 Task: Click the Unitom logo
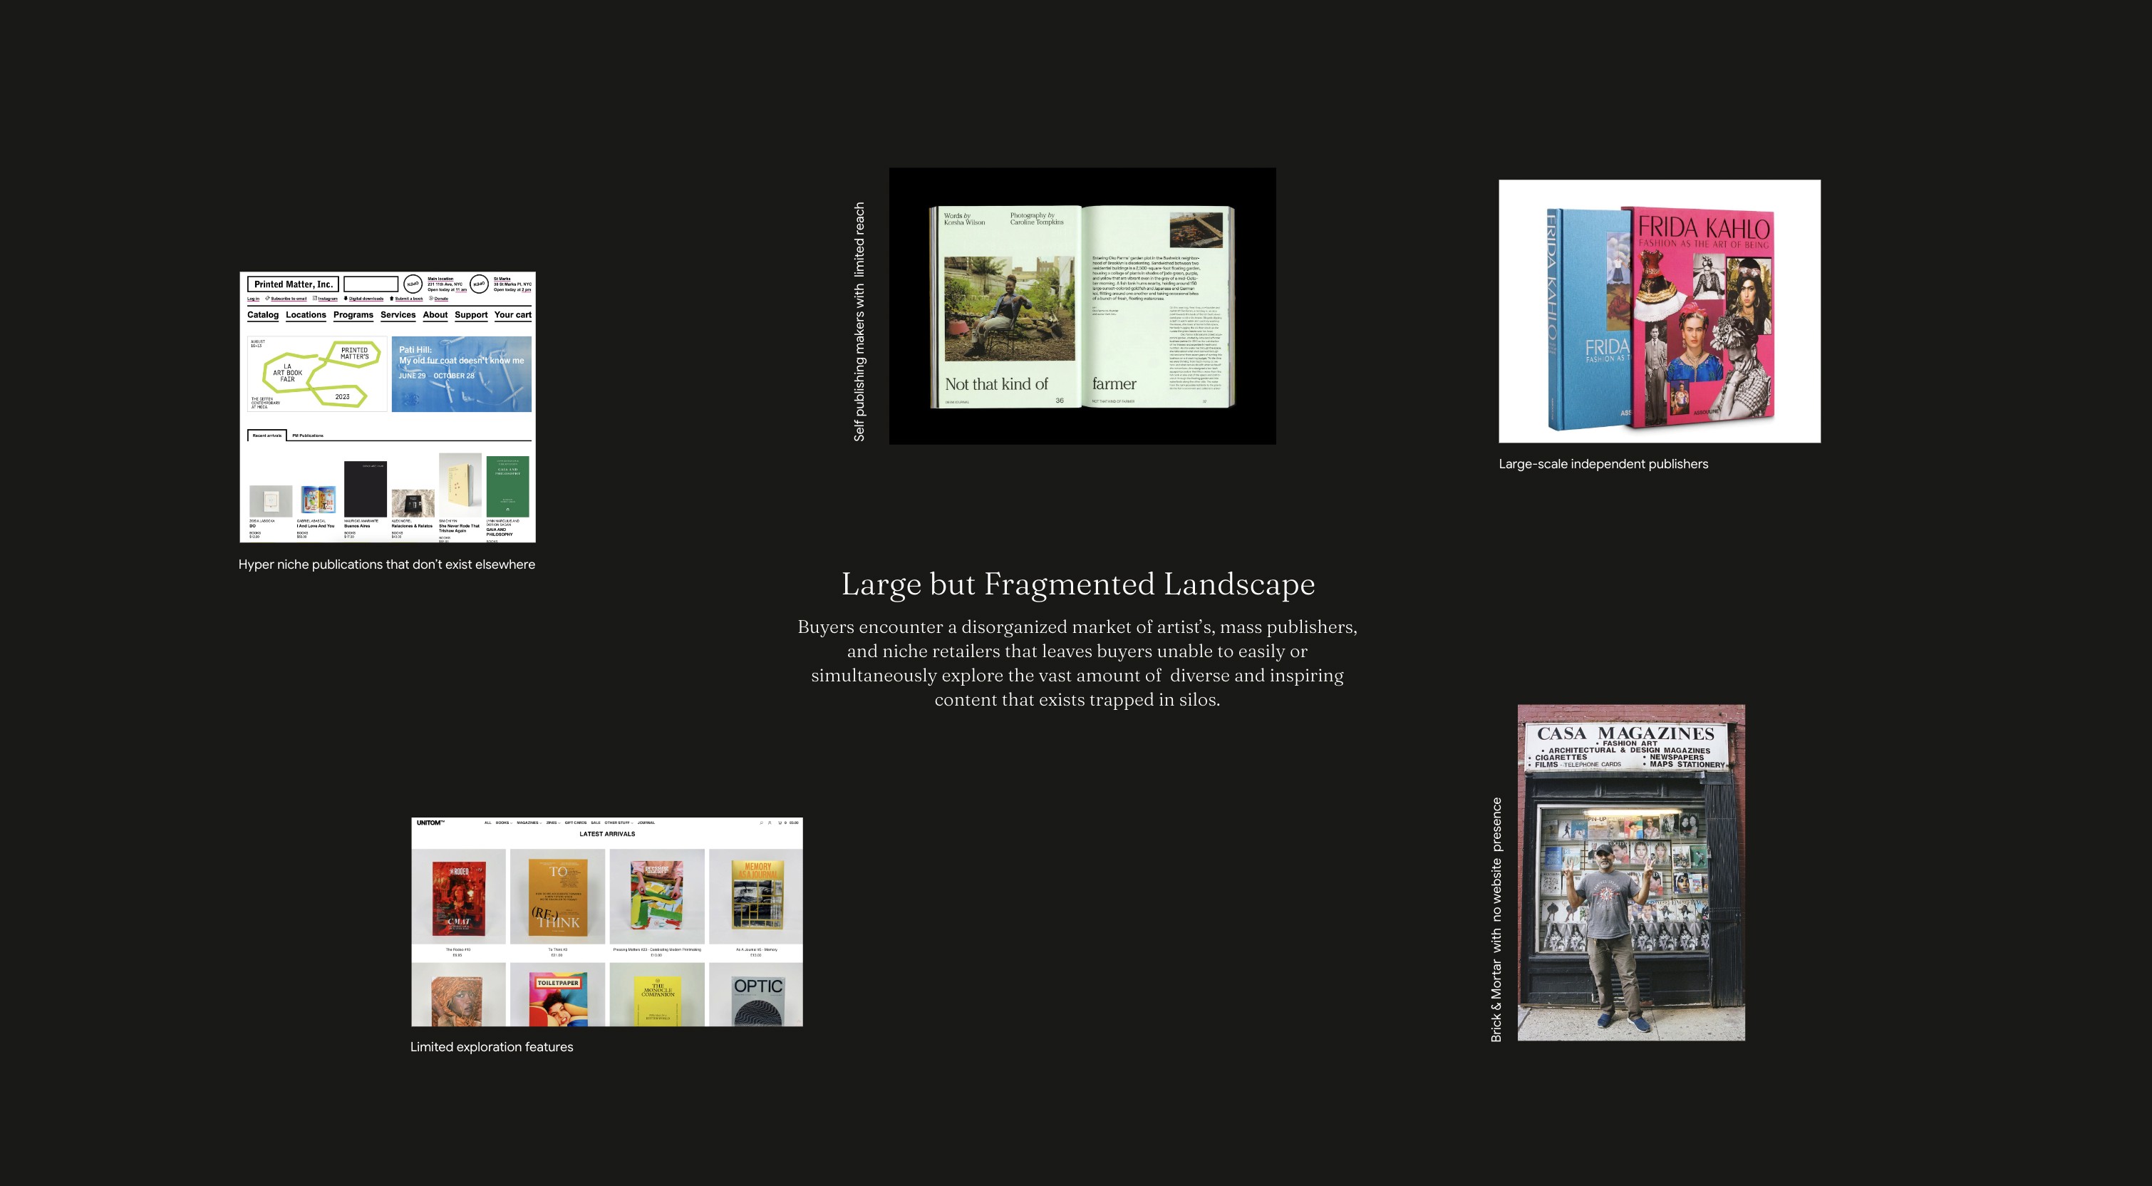tap(430, 823)
